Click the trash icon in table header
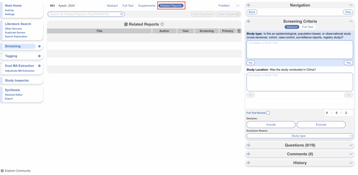 coord(239,31)
